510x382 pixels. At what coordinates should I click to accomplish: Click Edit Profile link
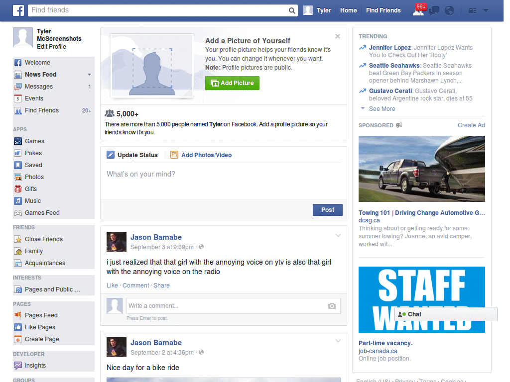click(51, 47)
